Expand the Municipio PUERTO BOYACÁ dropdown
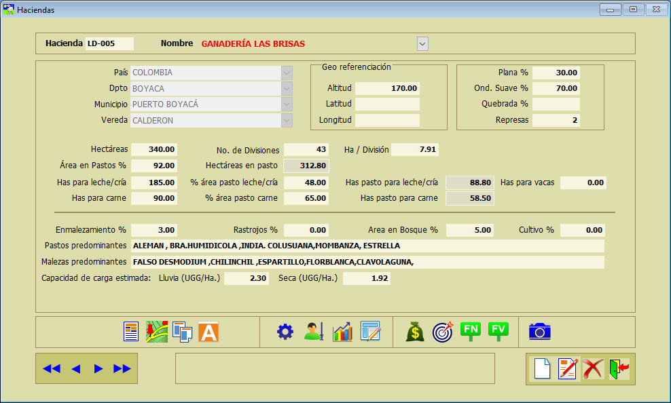Viewport: 671px width, 403px height. pyautogui.click(x=287, y=104)
